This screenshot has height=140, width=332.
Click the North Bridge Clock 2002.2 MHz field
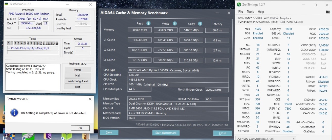coord(217,89)
